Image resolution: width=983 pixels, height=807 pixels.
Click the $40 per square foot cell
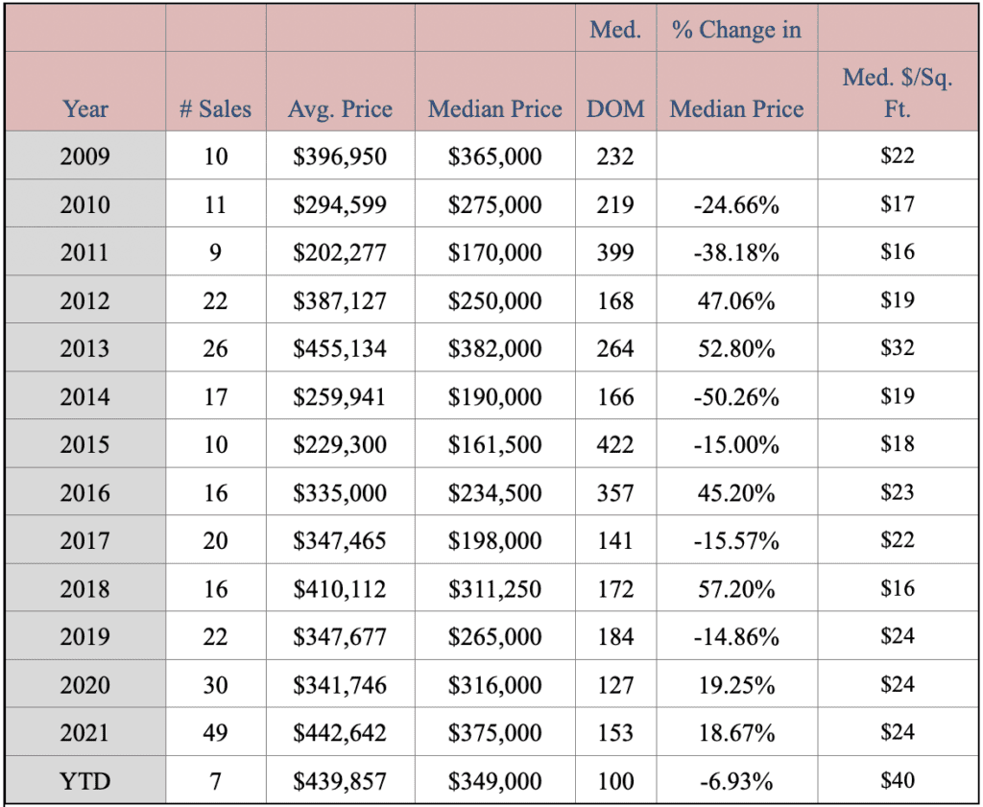point(898,780)
